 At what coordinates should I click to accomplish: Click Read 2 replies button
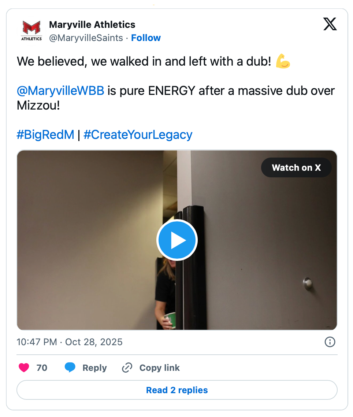[x=177, y=390]
